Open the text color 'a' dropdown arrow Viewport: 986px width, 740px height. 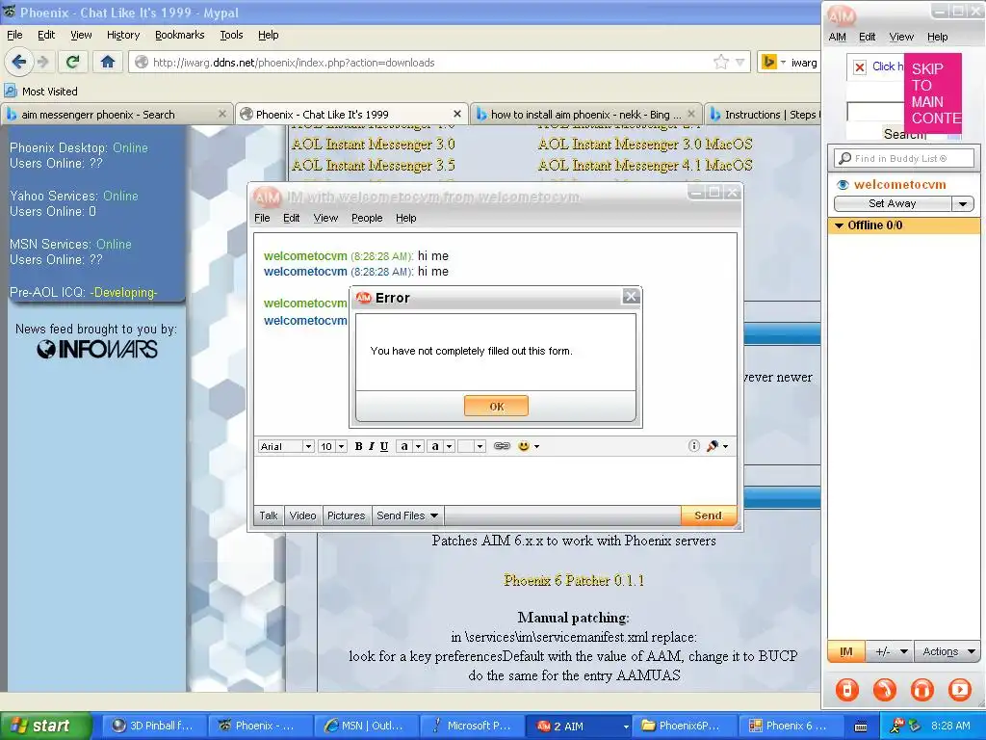pos(418,446)
